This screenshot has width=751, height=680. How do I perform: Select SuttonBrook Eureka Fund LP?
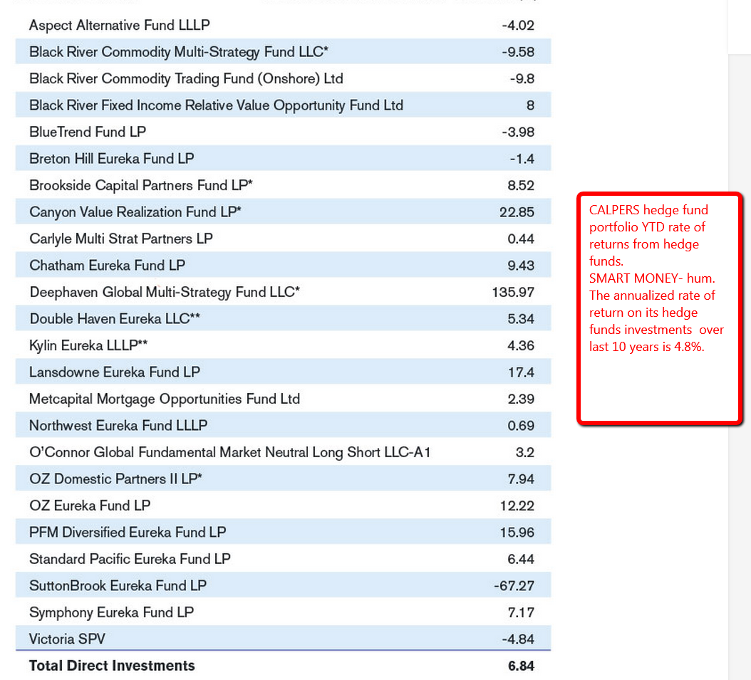click(118, 586)
